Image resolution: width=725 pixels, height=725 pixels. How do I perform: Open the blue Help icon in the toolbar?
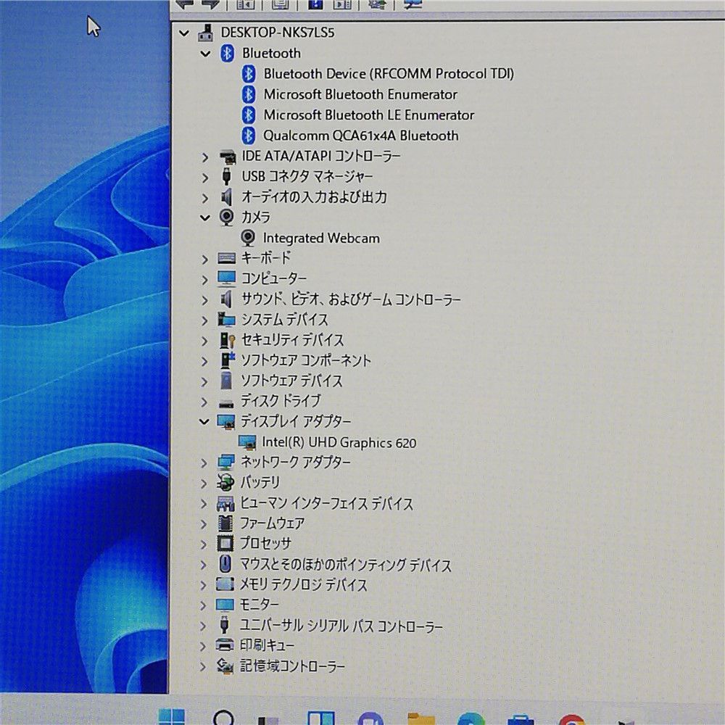click(315, 4)
